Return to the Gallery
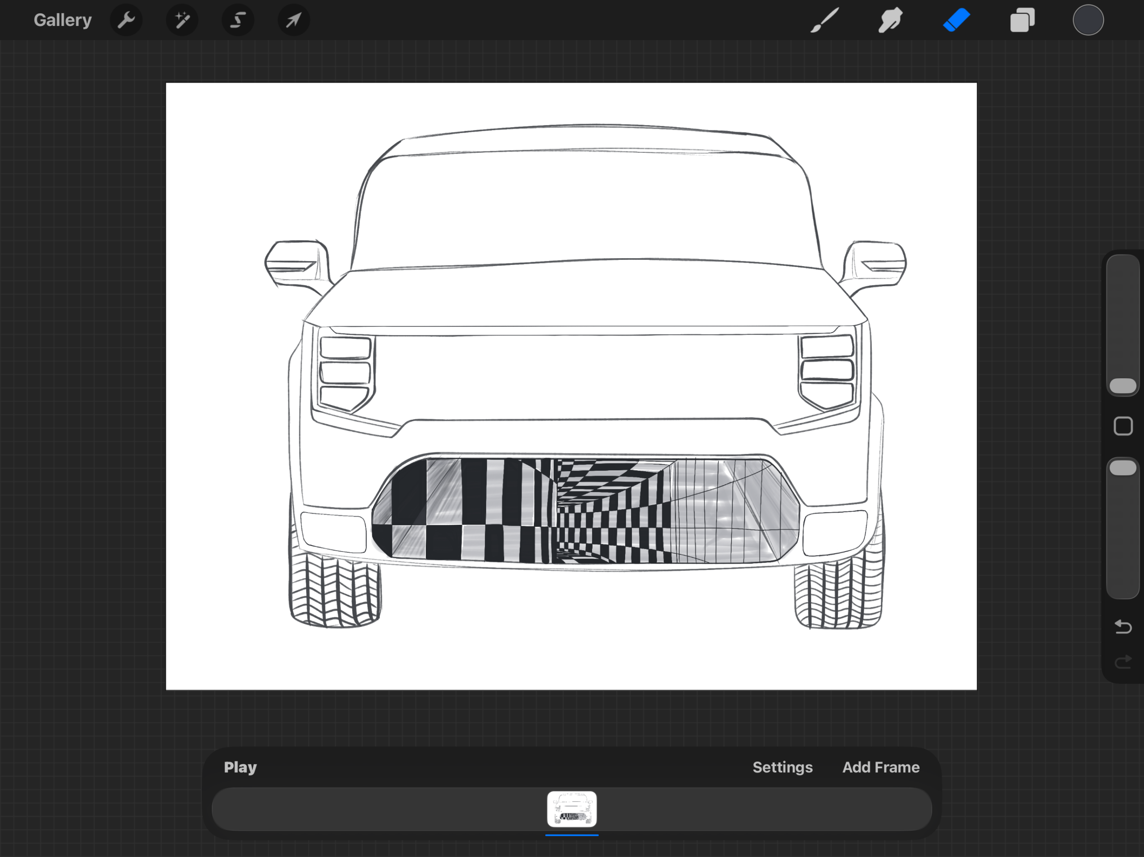The height and width of the screenshot is (857, 1144). 63,20
